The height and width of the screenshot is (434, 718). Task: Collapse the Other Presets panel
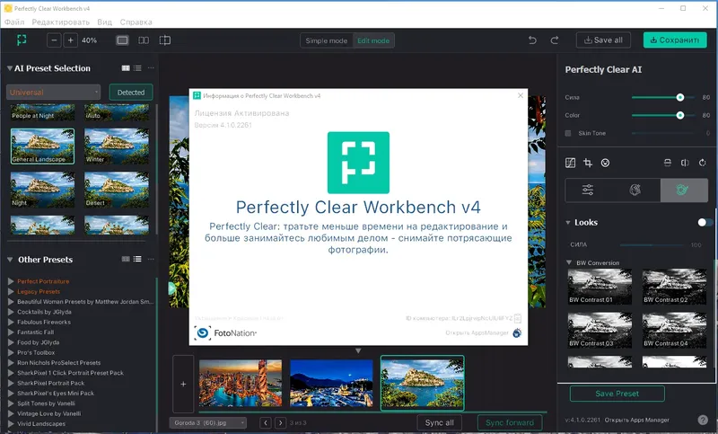click(x=10, y=260)
